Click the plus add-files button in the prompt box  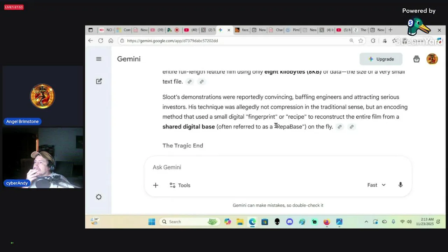click(155, 185)
